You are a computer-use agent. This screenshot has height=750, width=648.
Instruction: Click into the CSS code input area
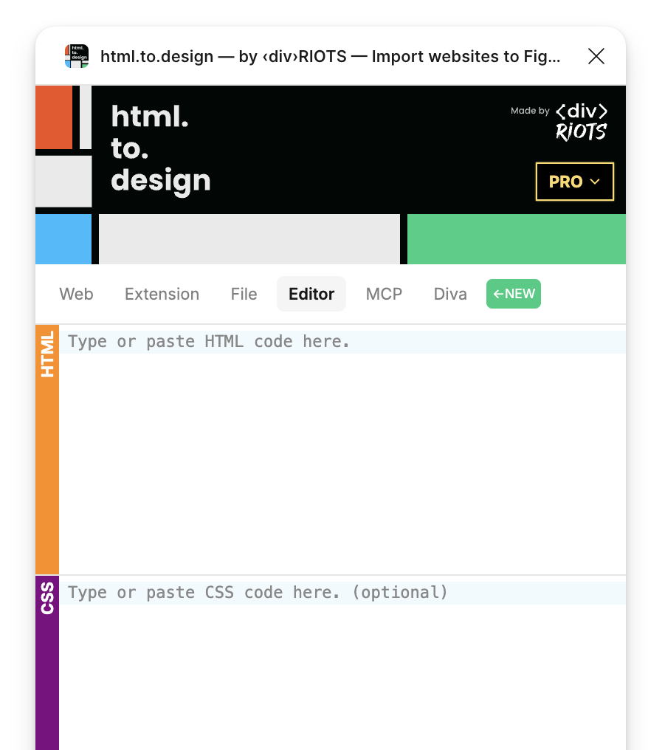click(x=342, y=663)
